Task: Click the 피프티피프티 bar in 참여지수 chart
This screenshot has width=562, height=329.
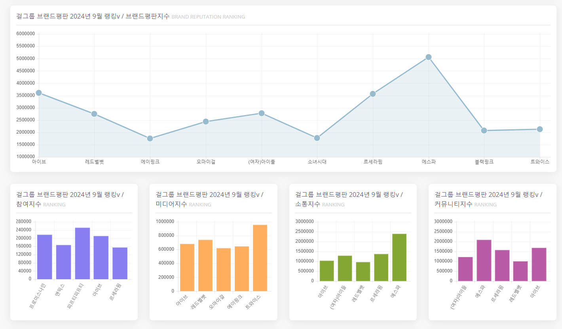Action: coord(82,253)
